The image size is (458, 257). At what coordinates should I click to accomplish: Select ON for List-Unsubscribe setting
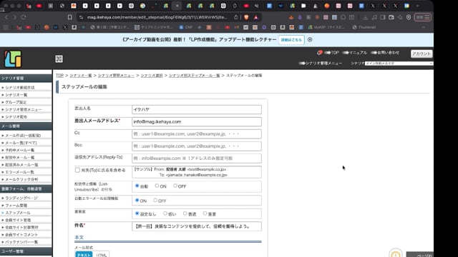coord(157,186)
